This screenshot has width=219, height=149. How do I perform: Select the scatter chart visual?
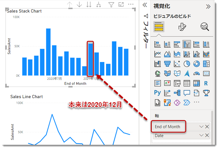[177, 64]
